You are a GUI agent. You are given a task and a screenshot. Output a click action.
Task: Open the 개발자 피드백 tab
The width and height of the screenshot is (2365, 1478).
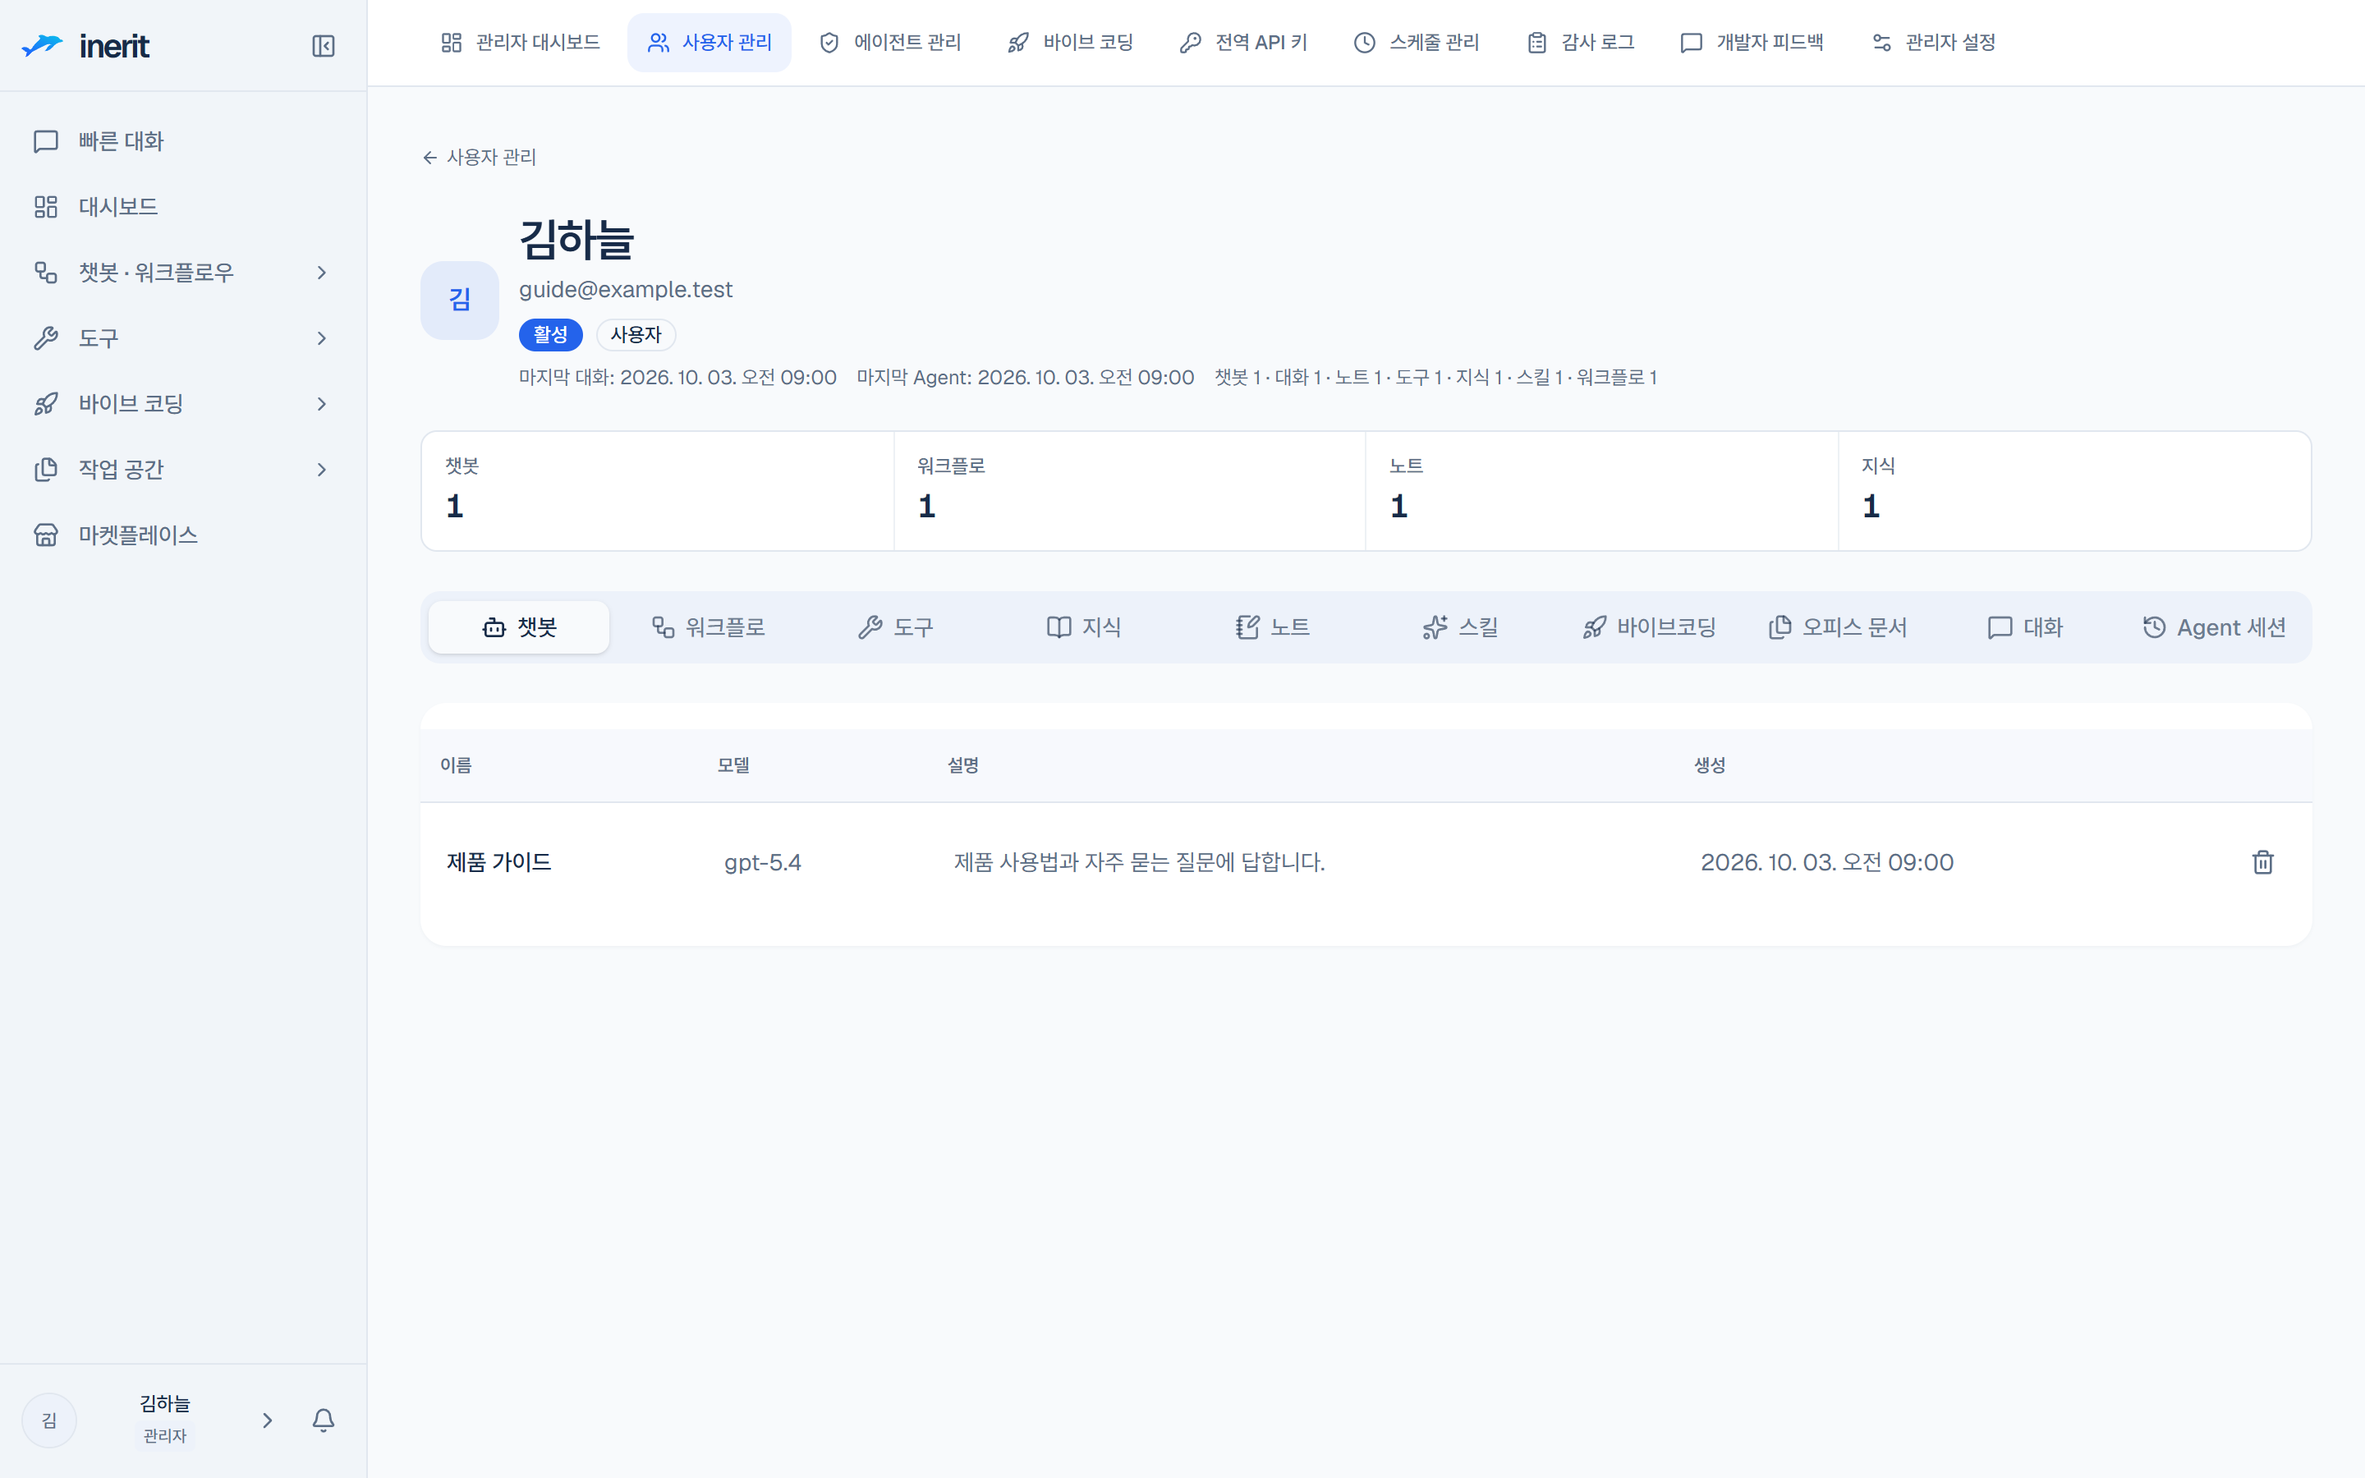pyautogui.click(x=1753, y=43)
